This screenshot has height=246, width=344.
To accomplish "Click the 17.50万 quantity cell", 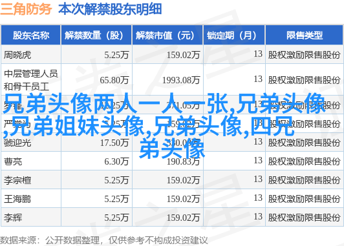I will (x=114, y=143).
